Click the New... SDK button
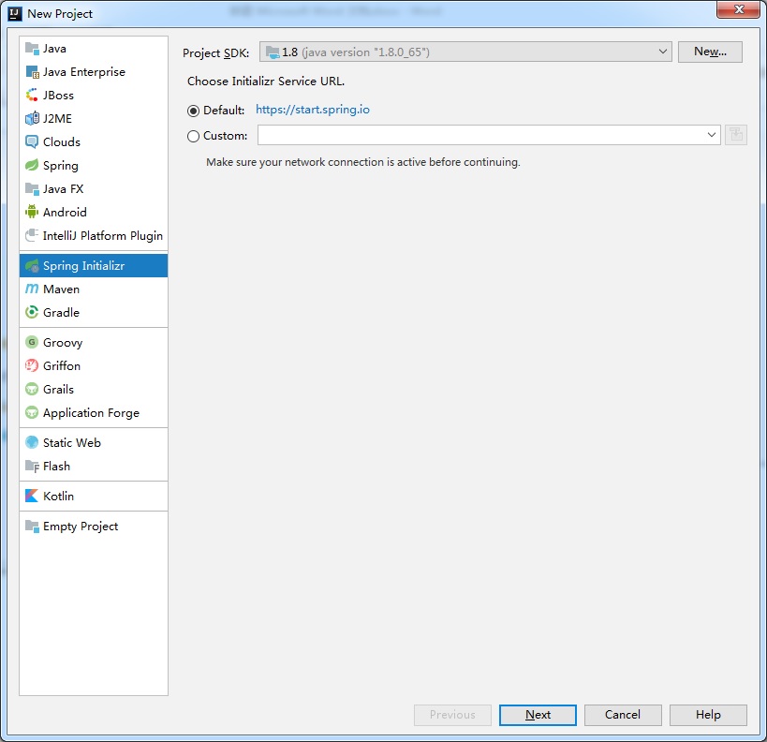The image size is (767, 742). 710,52
